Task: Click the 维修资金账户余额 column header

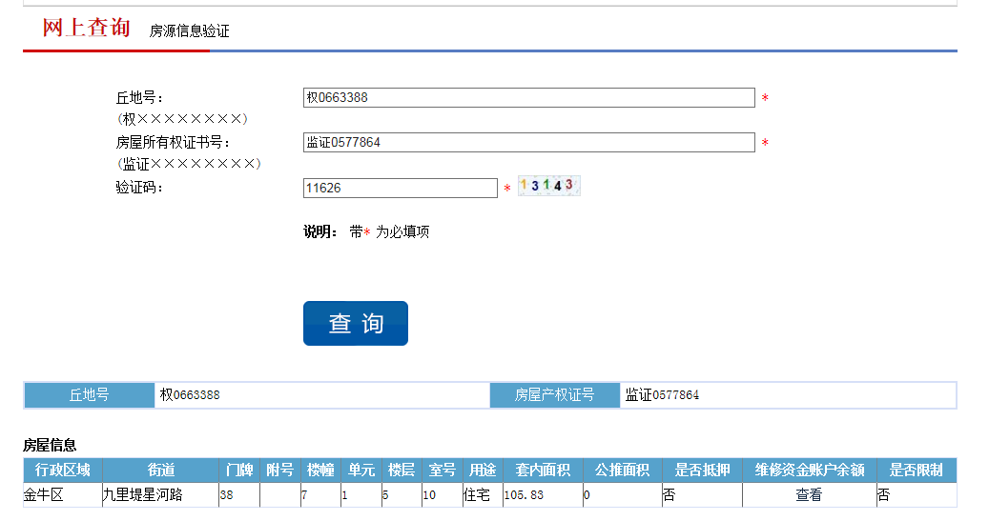Action: pos(809,471)
